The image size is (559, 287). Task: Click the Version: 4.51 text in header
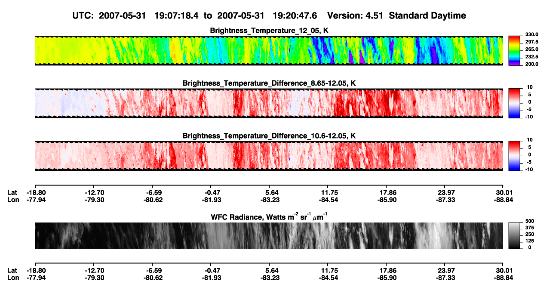355,15
